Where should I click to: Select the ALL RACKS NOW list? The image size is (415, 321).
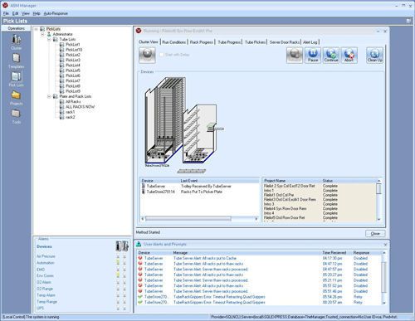(80, 107)
